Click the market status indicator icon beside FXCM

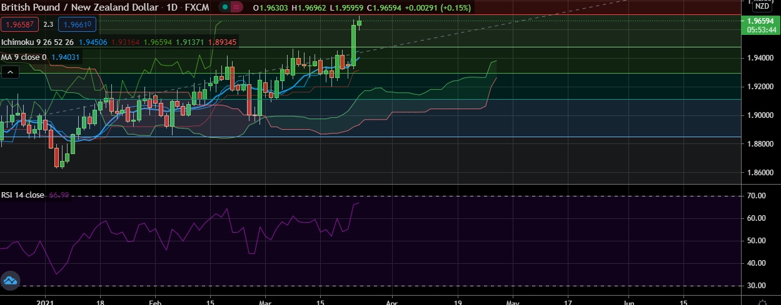224,7
